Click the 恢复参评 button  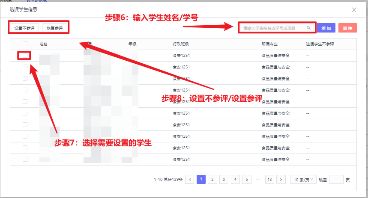pos(54,28)
